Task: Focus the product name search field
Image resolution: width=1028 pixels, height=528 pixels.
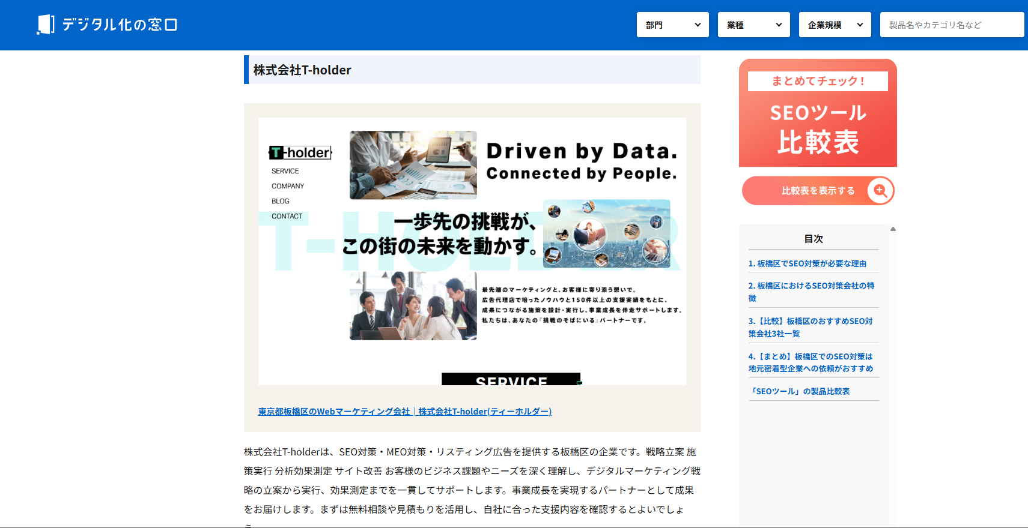Action: (951, 25)
